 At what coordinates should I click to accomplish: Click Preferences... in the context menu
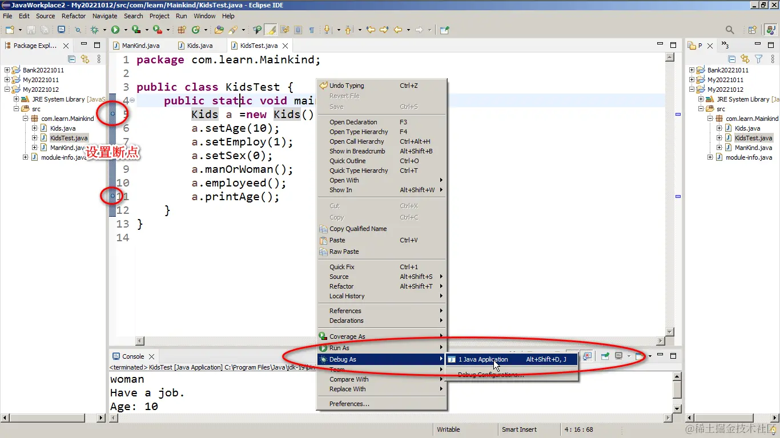tap(381, 404)
